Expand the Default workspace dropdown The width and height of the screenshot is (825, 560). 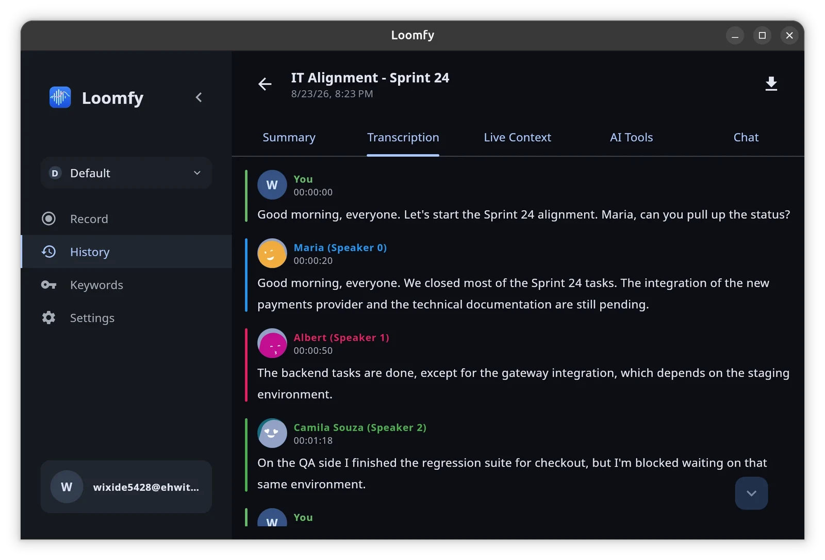tap(126, 173)
